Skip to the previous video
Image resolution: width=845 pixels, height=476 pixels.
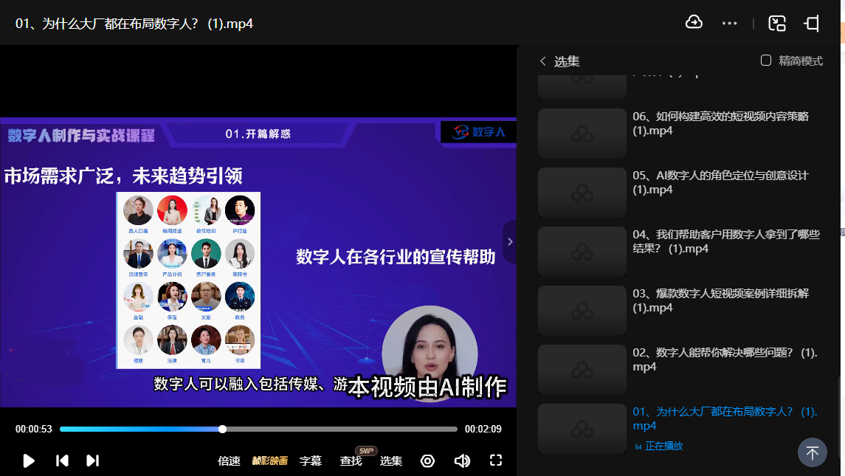(x=63, y=461)
